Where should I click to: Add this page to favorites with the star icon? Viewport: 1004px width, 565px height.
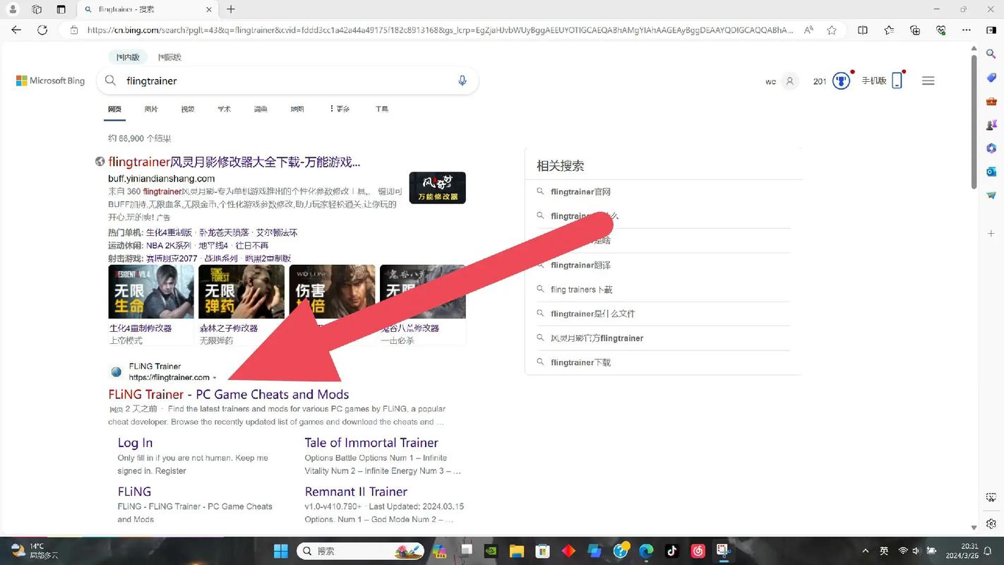pos(832,30)
